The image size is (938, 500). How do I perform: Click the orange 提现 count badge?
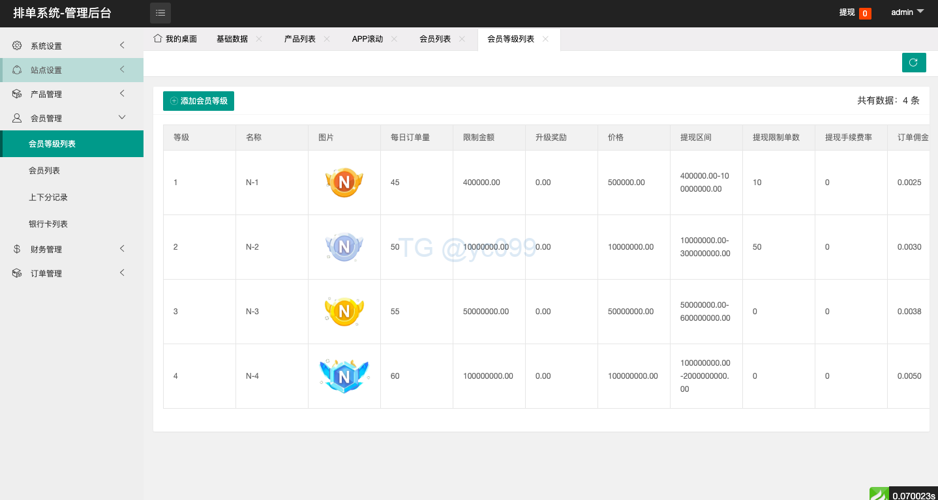(865, 13)
